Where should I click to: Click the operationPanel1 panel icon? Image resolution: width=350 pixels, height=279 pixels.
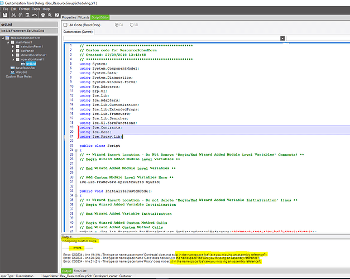click(18, 59)
